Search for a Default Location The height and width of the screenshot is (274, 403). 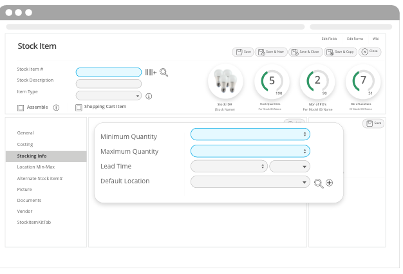pos(318,183)
